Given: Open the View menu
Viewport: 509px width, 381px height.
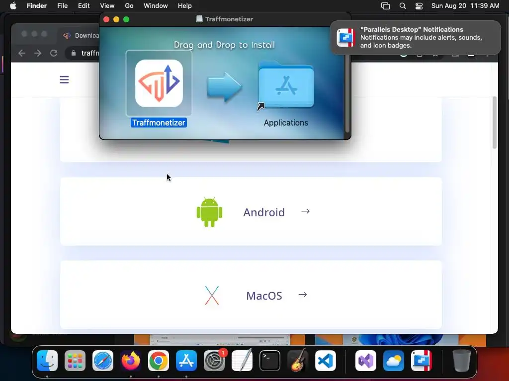Looking at the screenshot, I should tap(107, 5).
